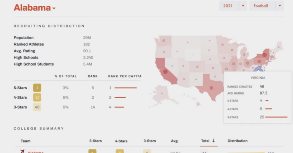
Task: Click the 5-Stars count badge
Action: (x=37, y=88)
